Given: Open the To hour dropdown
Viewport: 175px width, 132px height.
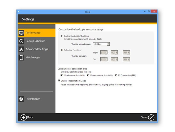Looking at the screenshot, I should tap(104, 59).
